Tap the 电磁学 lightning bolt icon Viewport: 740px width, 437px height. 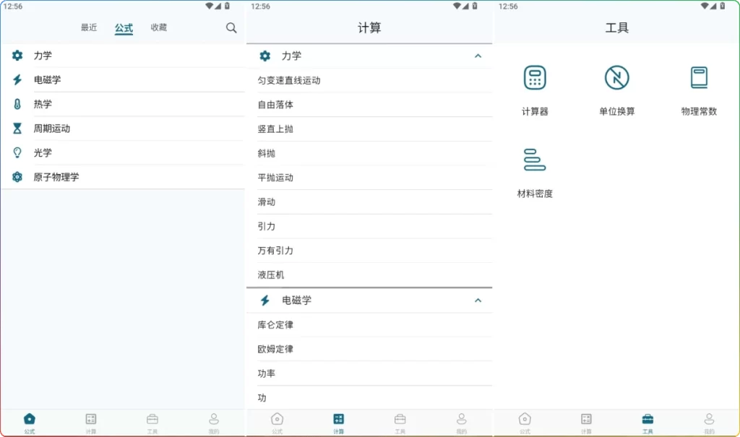coord(16,79)
